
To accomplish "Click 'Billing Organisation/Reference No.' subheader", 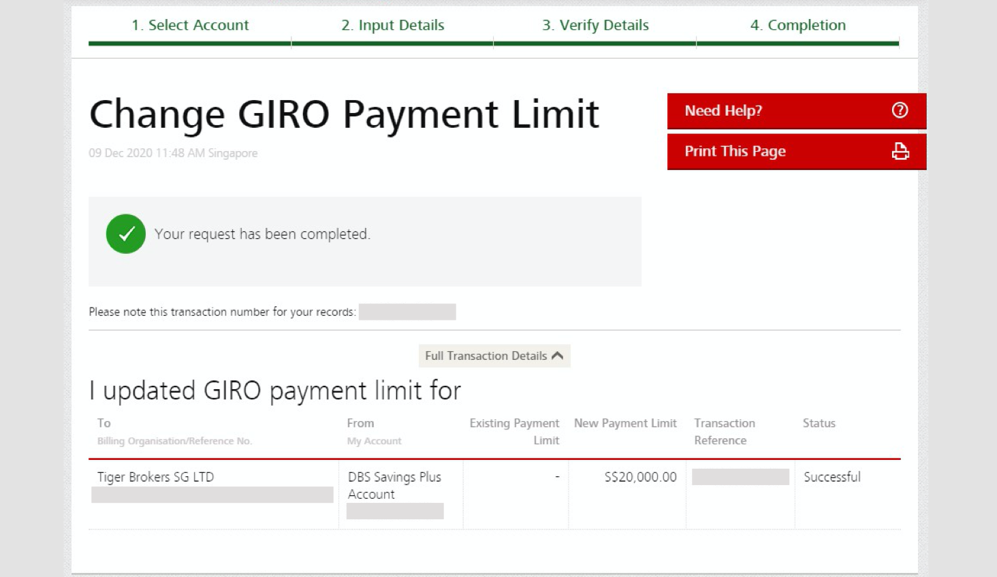I will click(x=174, y=441).
